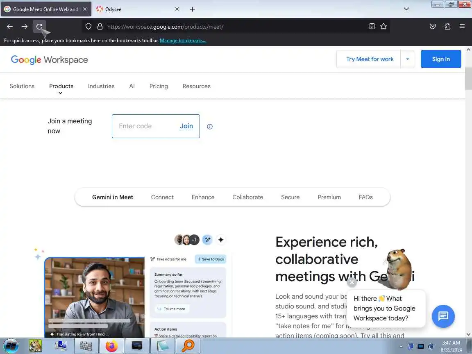
Task: Click the chat greeting message bubble
Action: [386, 309]
